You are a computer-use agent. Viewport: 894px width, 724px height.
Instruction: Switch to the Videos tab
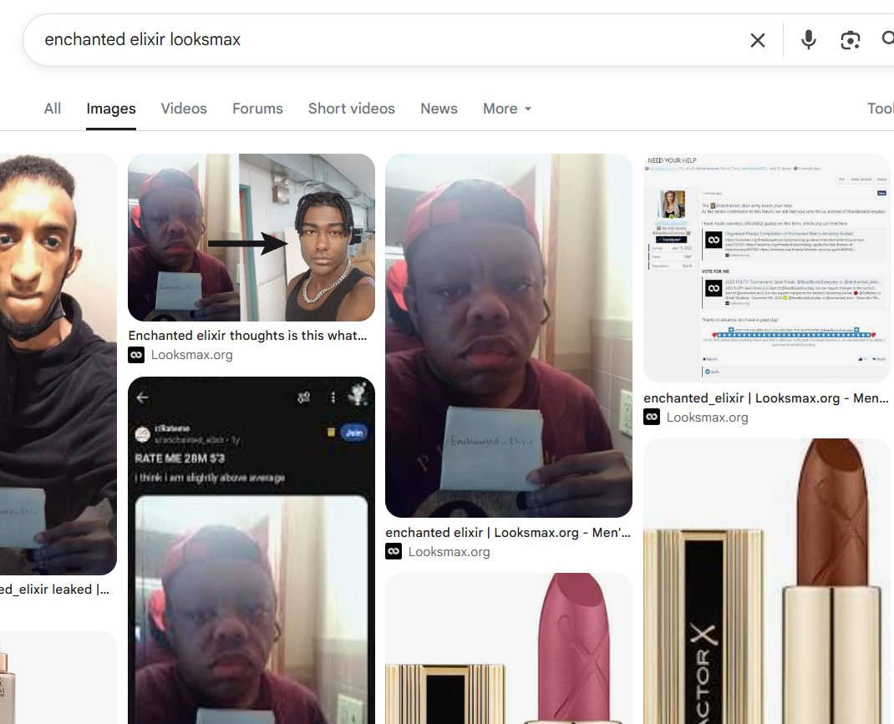tap(184, 109)
